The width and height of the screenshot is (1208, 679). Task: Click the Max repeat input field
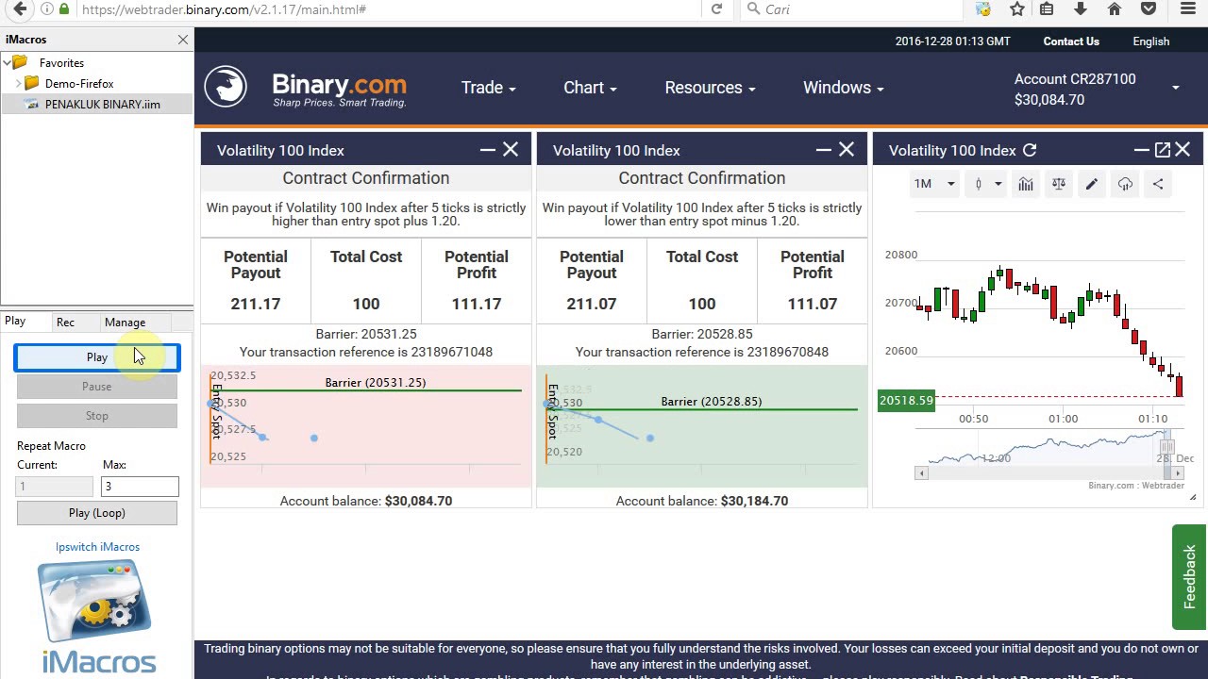(140, 487)
